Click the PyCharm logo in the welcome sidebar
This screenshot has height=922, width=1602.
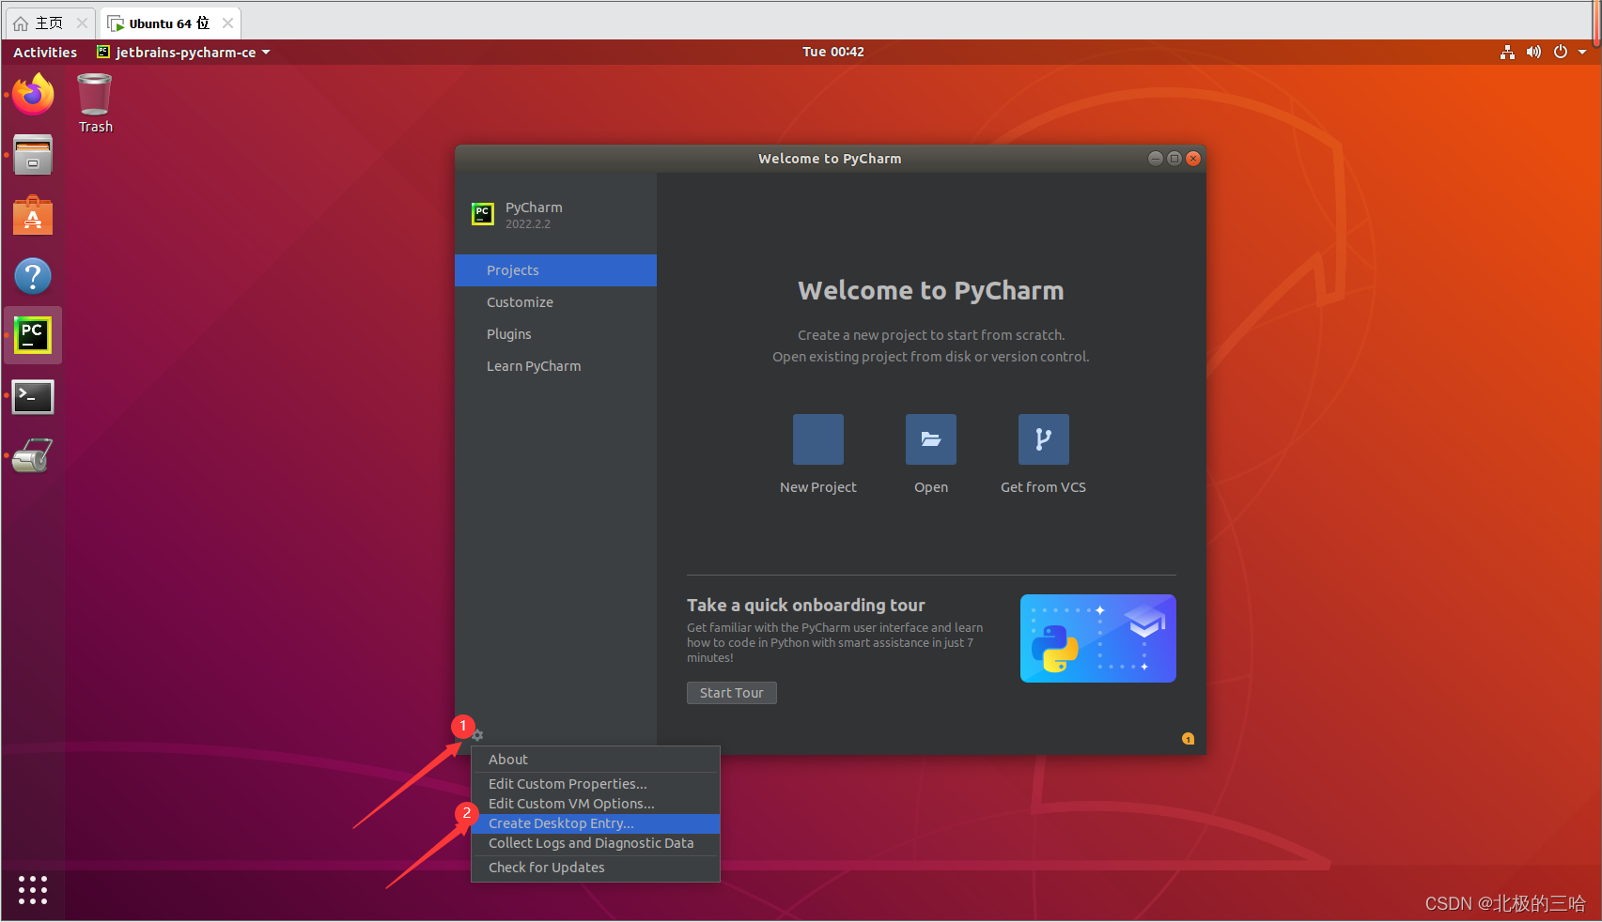click(483, 214)
